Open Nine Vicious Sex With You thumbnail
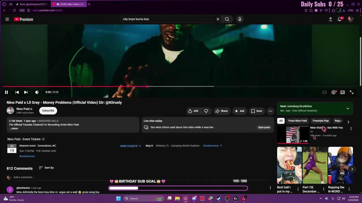362x203 pixels. click(293, 134)
